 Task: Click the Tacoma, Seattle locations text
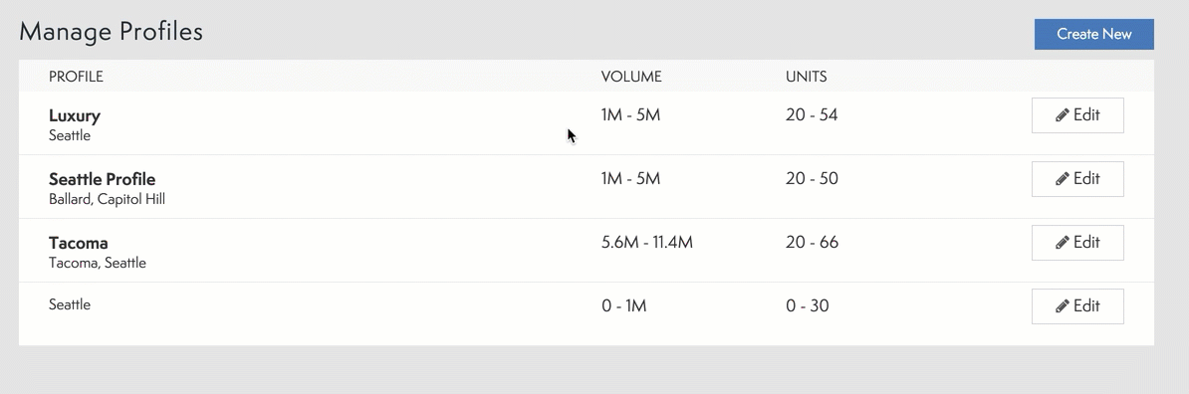97,264
